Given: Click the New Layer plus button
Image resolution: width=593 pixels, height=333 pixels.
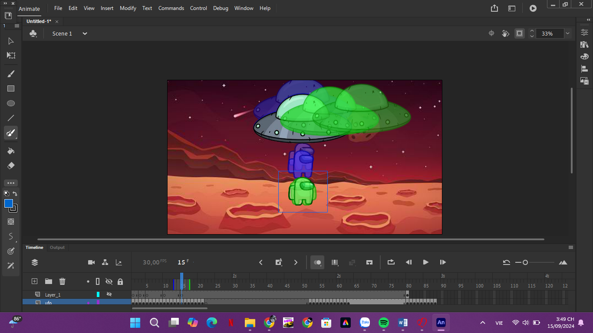Looking at the screenshot, I should (34, 281).
